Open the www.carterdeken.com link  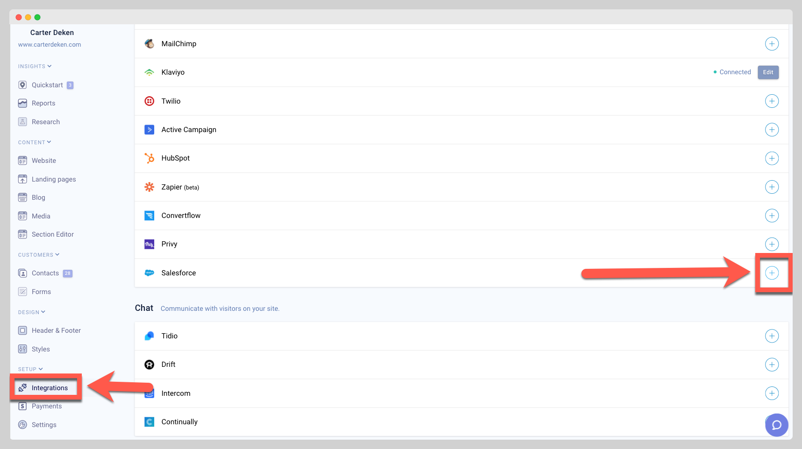(49, 44)
